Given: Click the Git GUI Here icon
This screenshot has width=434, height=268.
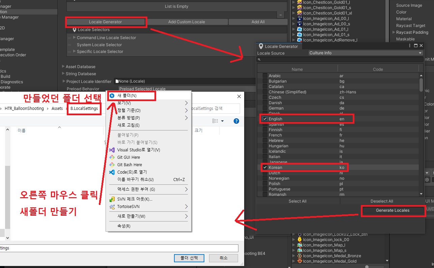Looking at the screenshot, I should coord(112,157).
